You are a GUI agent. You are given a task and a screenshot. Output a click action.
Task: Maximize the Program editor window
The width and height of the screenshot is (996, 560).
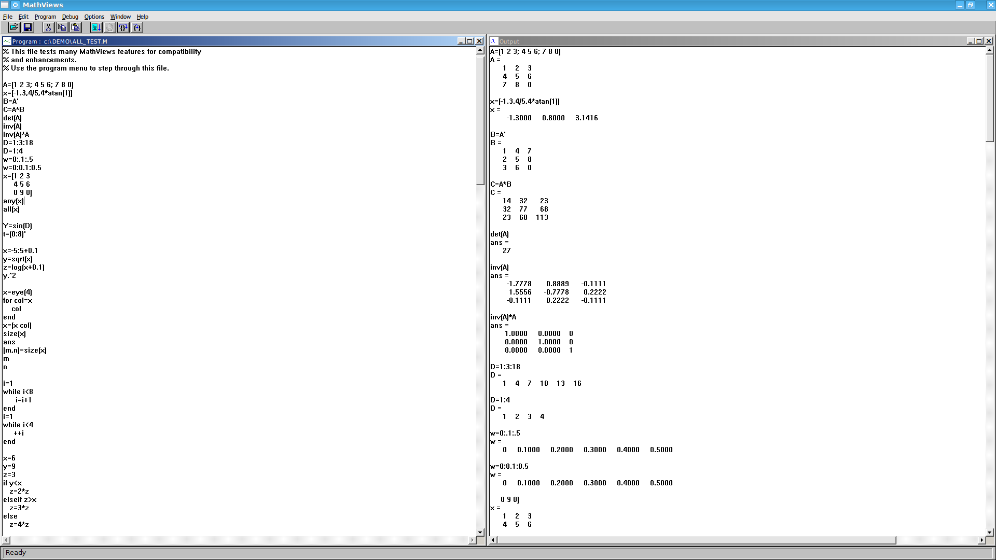470,41
